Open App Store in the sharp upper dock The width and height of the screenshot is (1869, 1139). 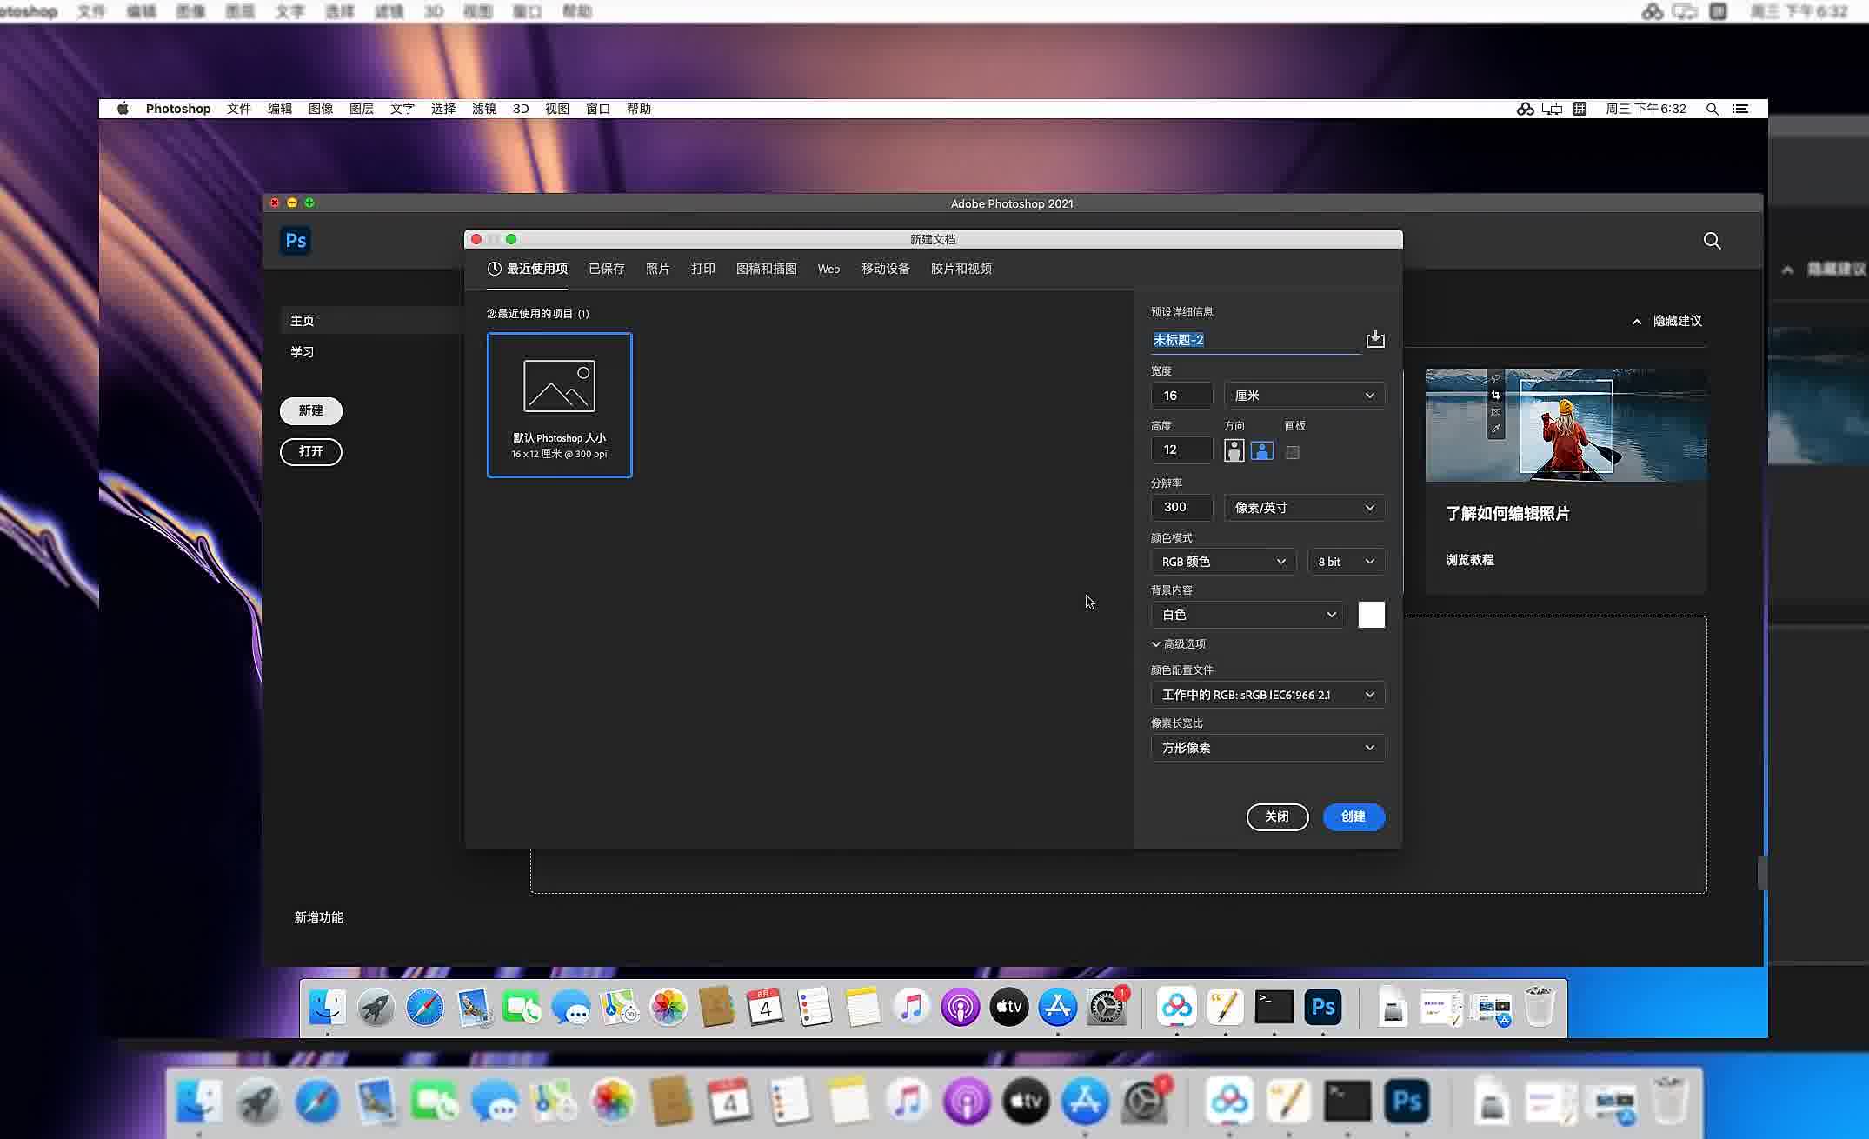pyautogui.click(x=1058, y=1007)
